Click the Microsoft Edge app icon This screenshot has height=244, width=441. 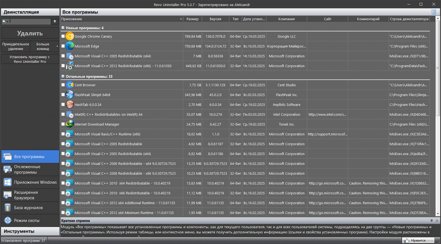pos(70,46)
